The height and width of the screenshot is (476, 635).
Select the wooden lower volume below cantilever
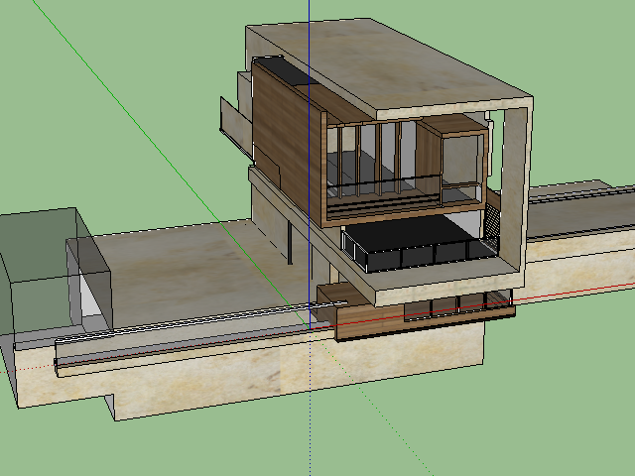413,312
